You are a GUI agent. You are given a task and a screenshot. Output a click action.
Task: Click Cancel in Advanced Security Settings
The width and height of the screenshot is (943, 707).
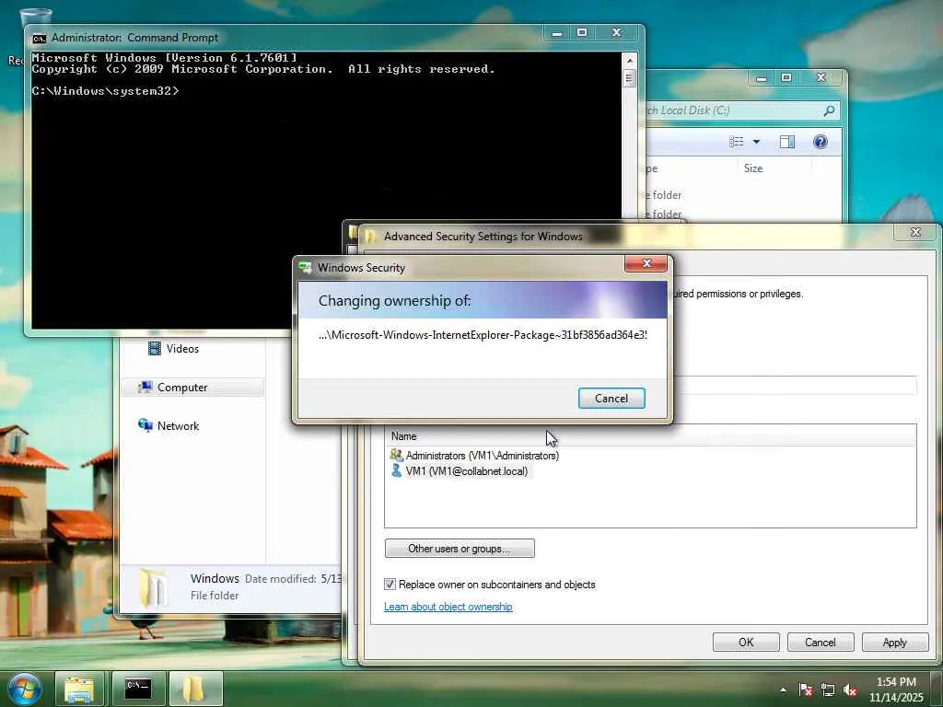821,642
